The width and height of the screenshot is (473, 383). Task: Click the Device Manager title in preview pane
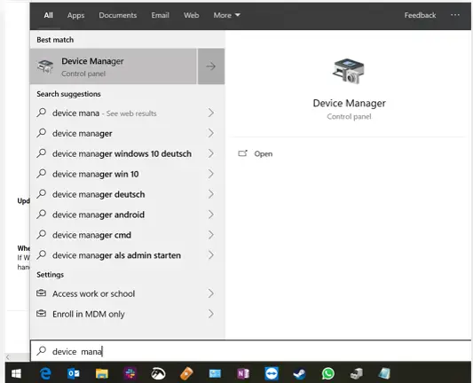(349, 103)
